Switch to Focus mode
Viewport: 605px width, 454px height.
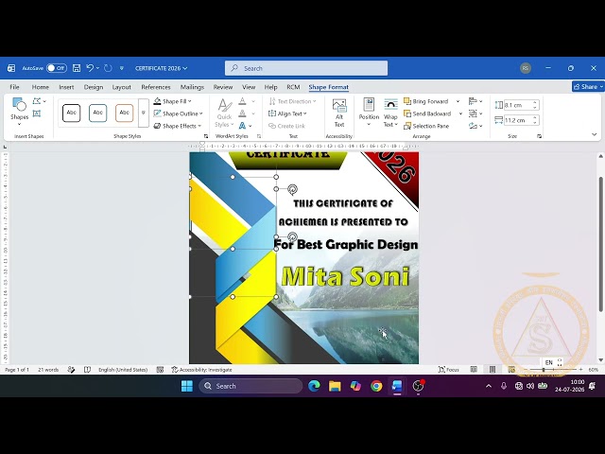[x=449, y=370]
